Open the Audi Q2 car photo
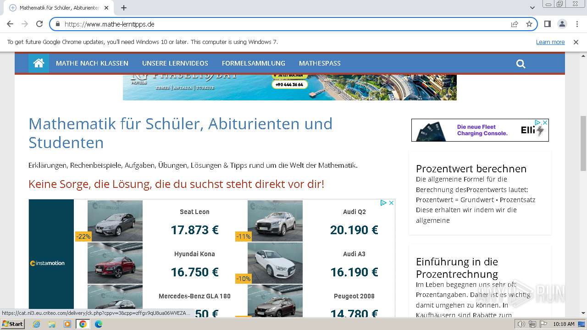 click(x=275, y=221)
